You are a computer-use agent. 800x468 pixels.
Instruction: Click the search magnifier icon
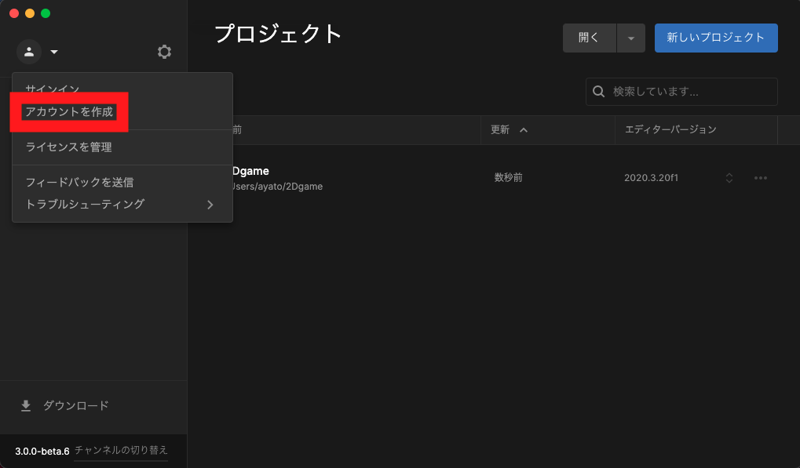pos(598,92)
